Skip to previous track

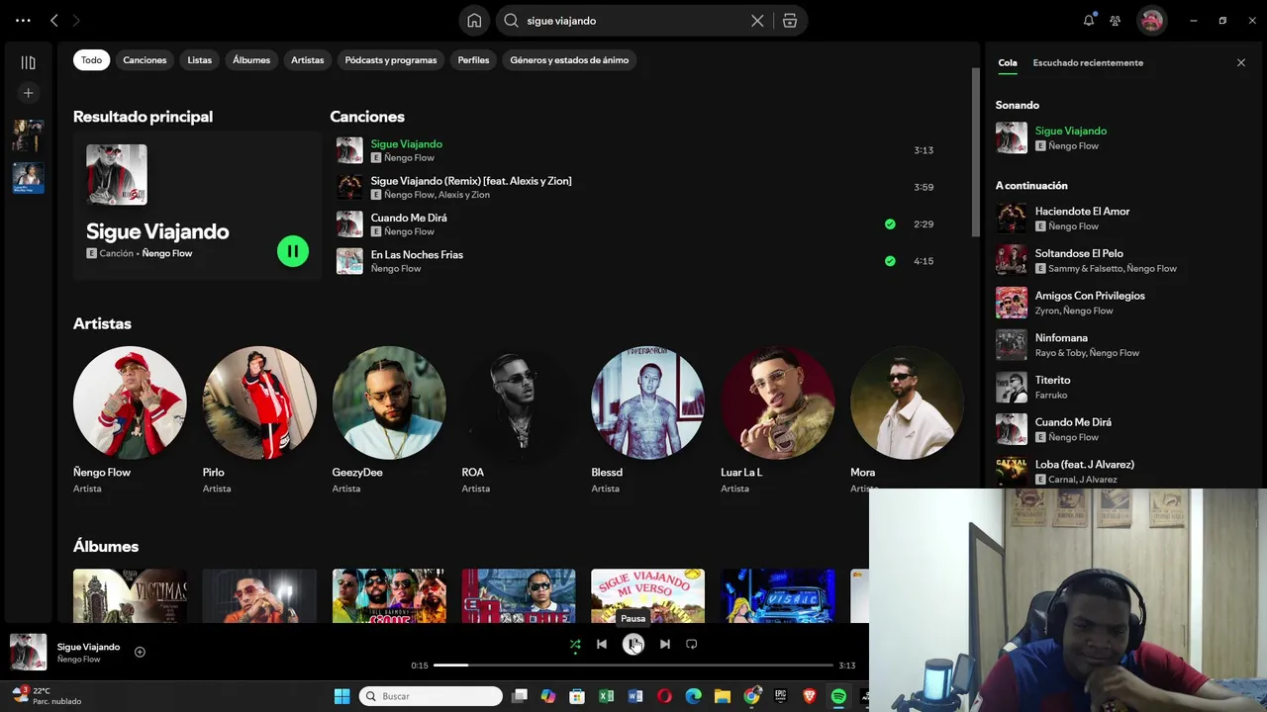pyautogui.click(x=602, y=644)
